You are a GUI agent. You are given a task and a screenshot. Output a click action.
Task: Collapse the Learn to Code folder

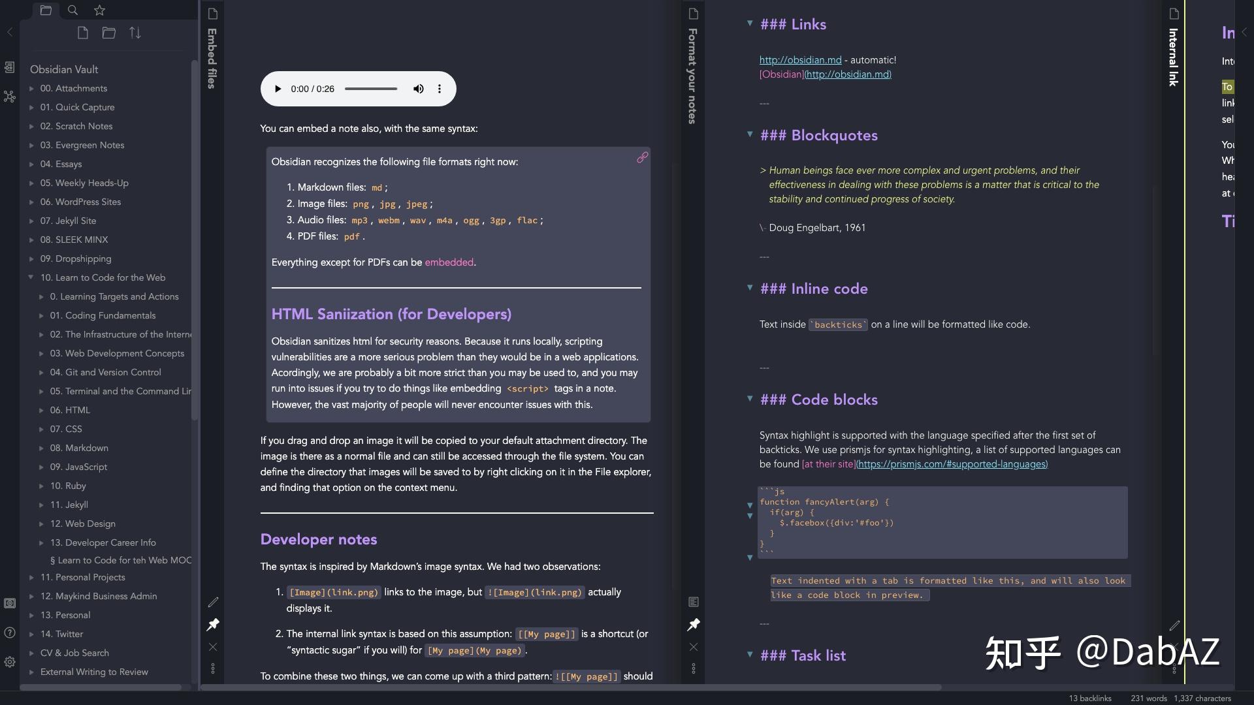pos(31,277)
